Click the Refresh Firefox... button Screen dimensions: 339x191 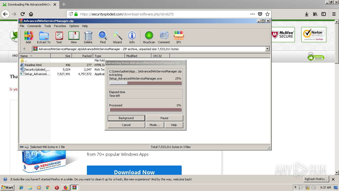pos(316,179)
